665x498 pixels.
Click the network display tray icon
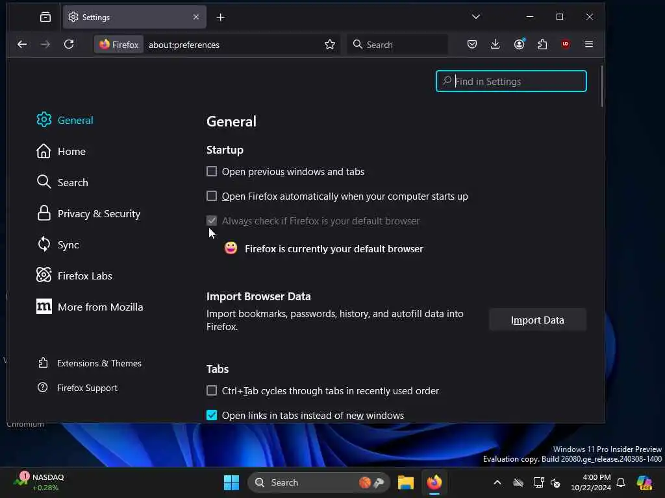point(538,482)
